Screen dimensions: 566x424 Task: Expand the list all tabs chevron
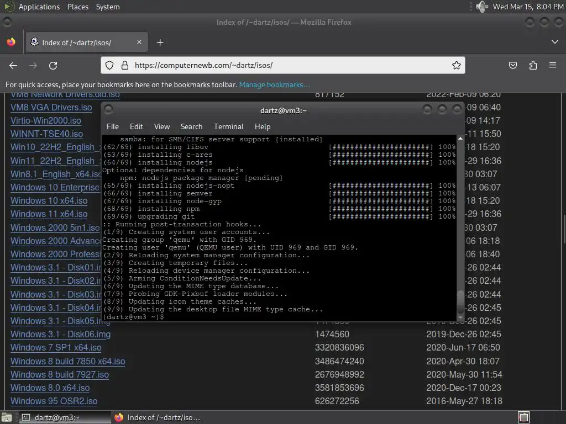pyautogui.click(x=555, y=42)
